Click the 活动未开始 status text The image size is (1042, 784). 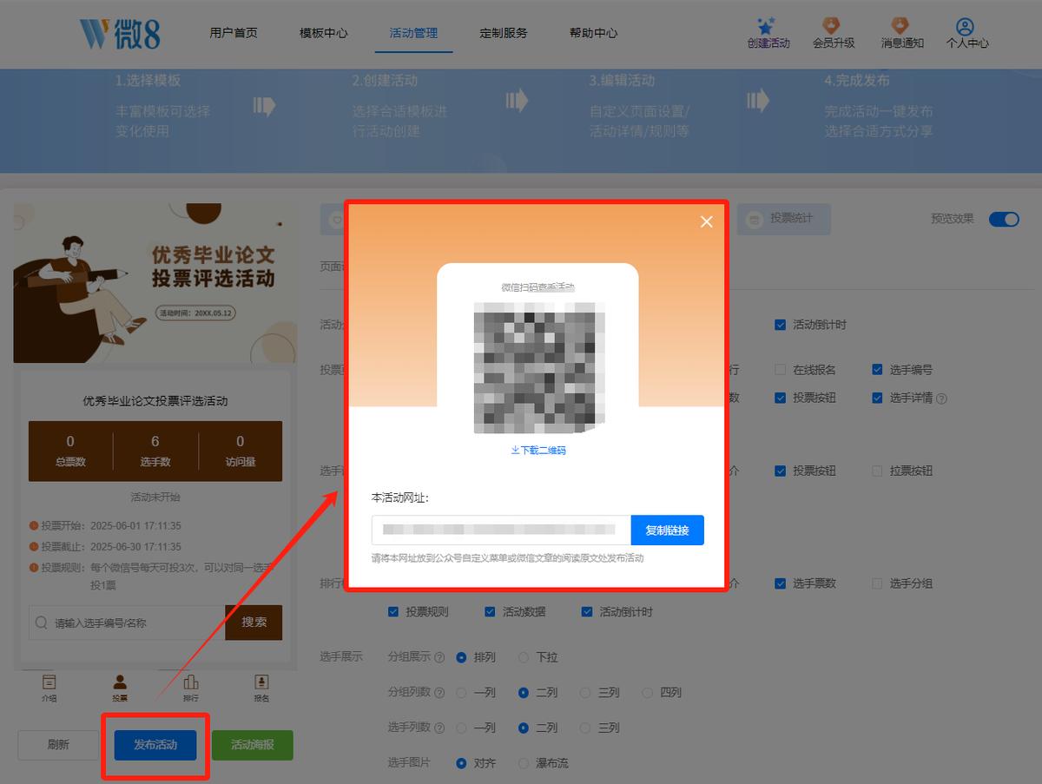coord(155,497)
